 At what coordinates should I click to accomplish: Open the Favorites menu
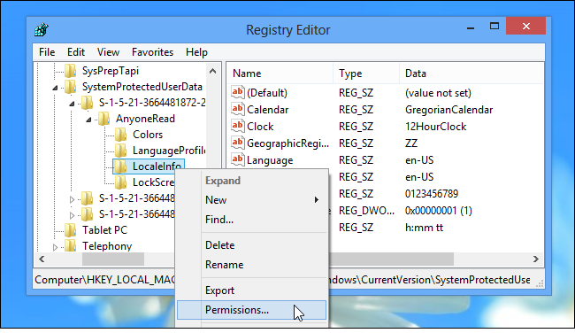point(152,52)
